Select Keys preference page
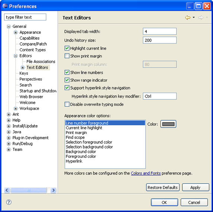The height and width of the screenshot is (212, 213). (24, 73)
